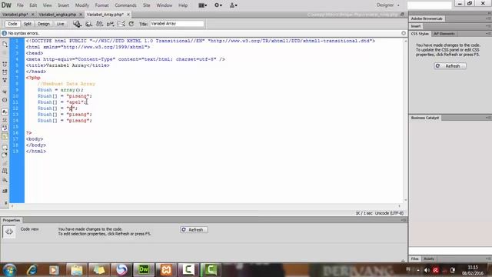
Task: Switch to the Variabel.php document tab
Action: tap(15, 15)
